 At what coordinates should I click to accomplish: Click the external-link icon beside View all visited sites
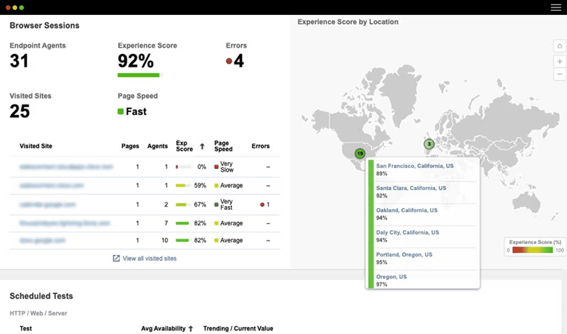point(116,258)
